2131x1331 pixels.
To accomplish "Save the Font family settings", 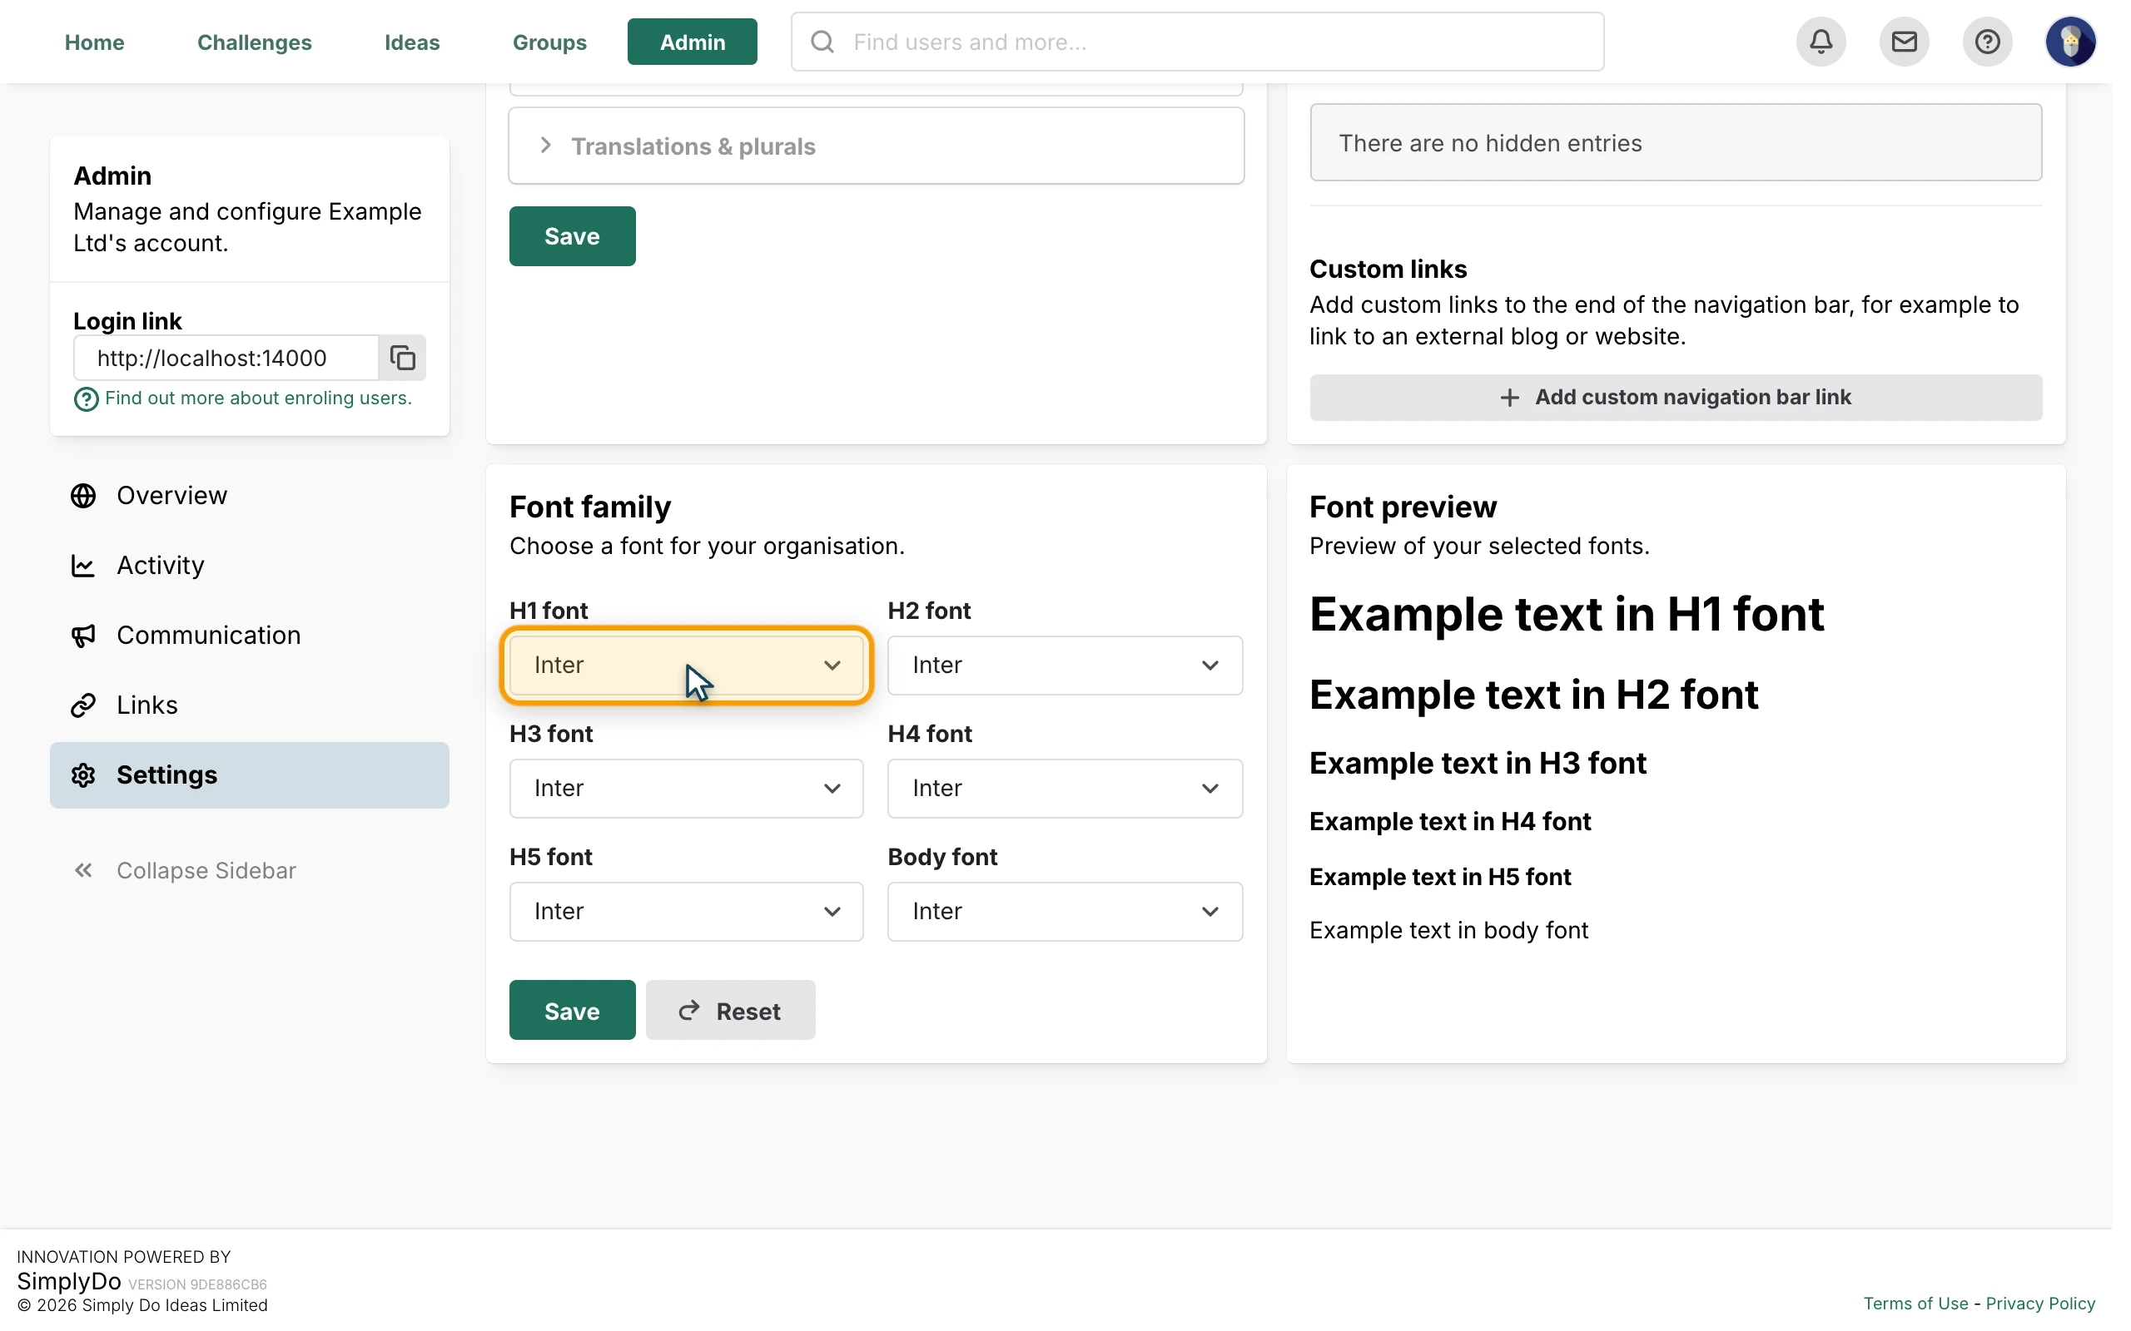I will [573, 1010].
